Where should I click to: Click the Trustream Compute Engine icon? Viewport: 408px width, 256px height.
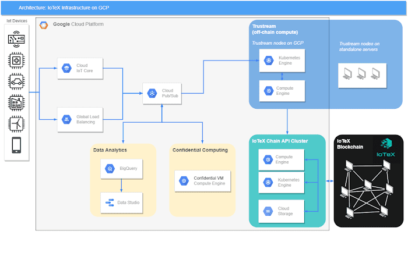[x=269, y=91]
